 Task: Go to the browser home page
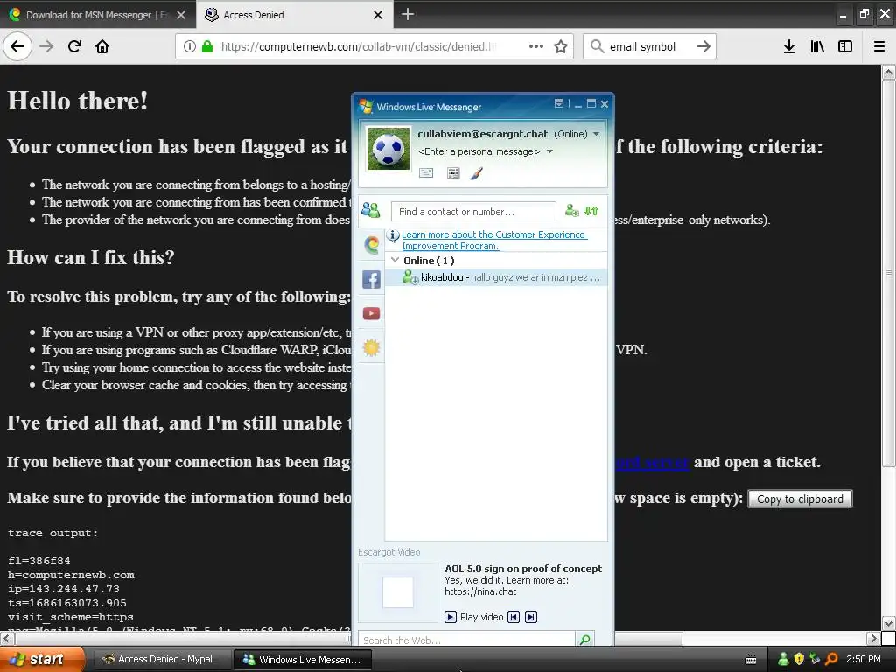click(102, 46)
